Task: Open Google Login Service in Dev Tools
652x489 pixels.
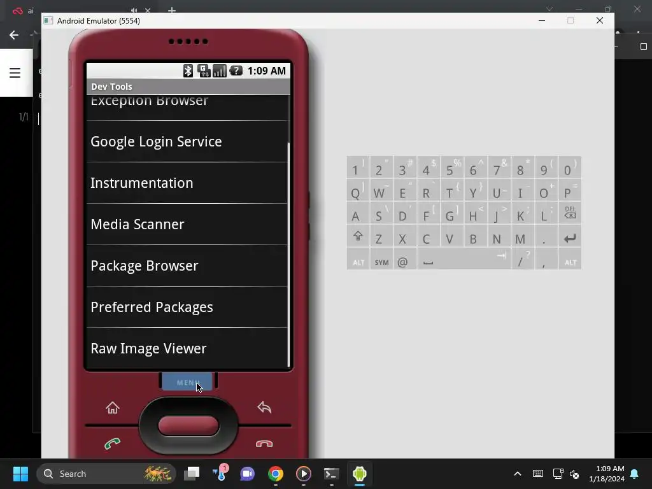Action: click(187, 141)
